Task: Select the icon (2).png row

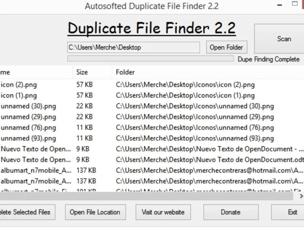Action: coord(19,85)
